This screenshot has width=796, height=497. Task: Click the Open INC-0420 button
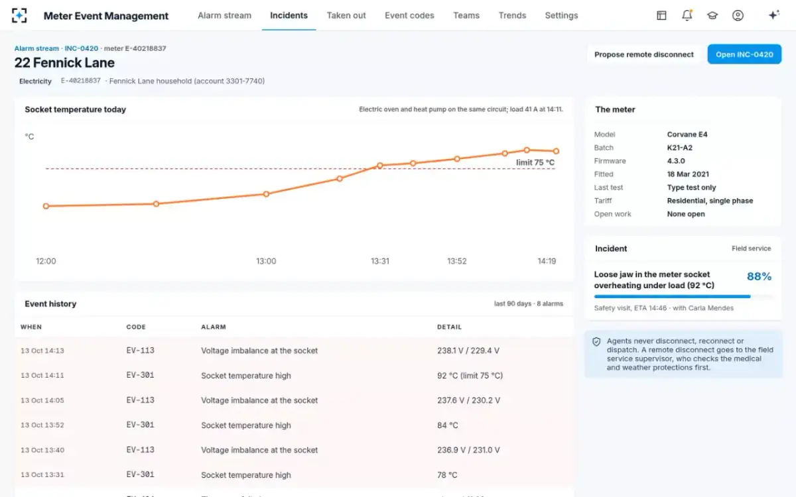click(x=744, y=54)
